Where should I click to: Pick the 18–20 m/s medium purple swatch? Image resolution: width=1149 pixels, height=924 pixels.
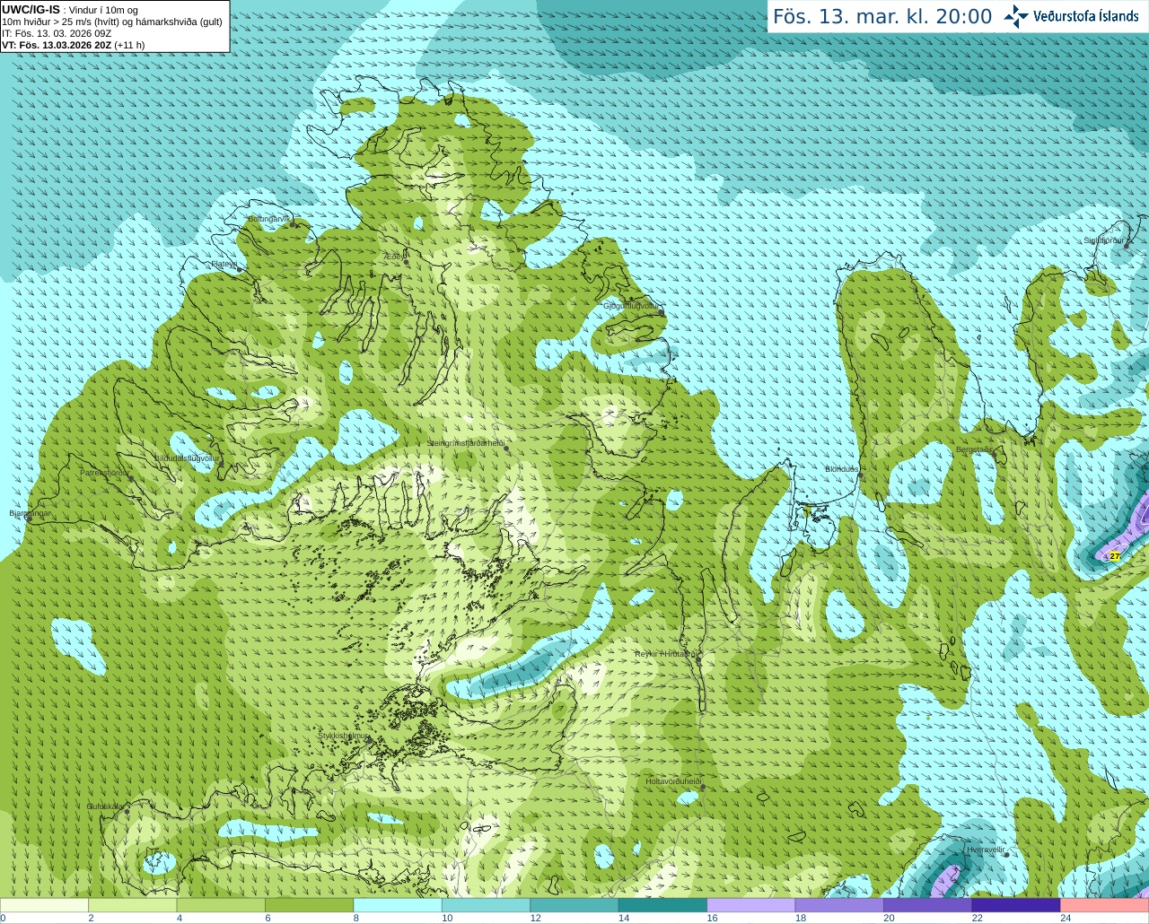click(839, 905)
